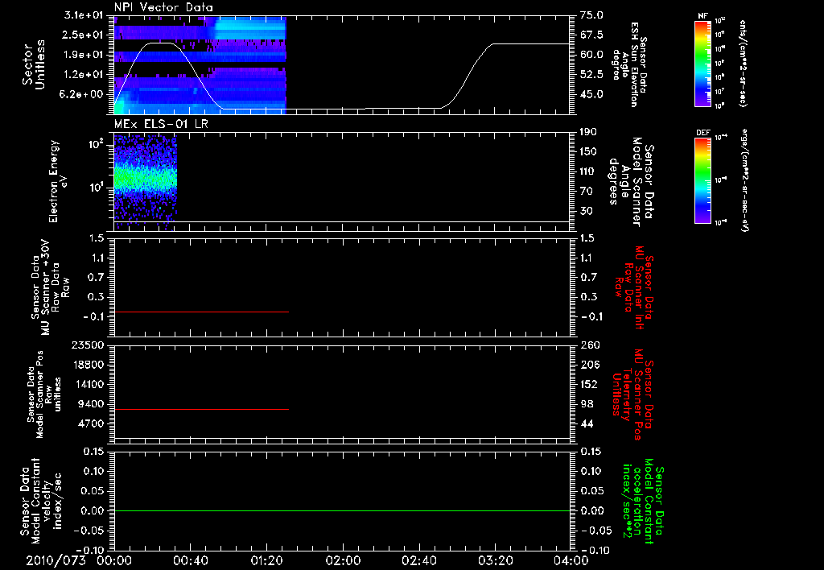
Task: Click the "44" telemetry tick value
Action: (x=587, y=423)
